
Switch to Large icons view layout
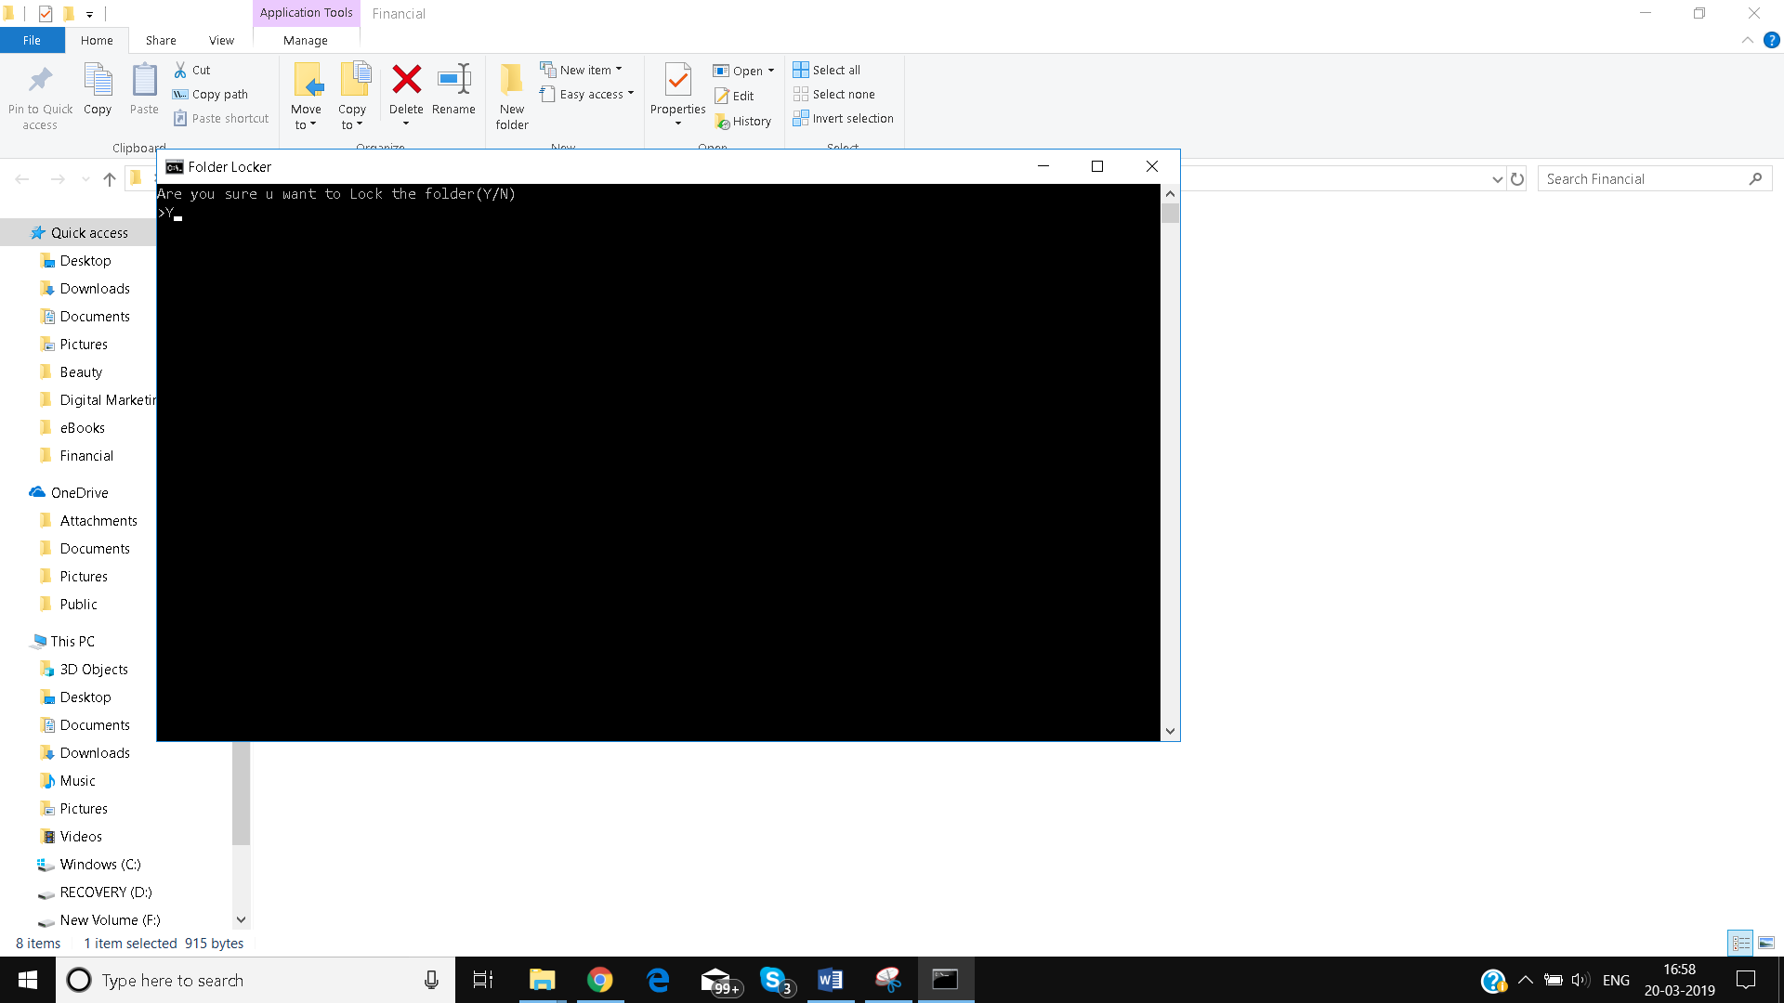tap(1766, 943)
